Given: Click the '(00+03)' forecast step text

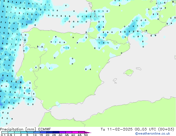Looking at the screenshot, I should click(x=166, y=129).
